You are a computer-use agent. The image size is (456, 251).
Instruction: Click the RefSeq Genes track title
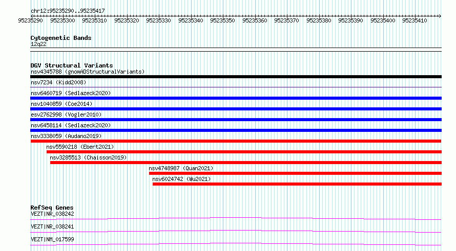pos(52,208)
